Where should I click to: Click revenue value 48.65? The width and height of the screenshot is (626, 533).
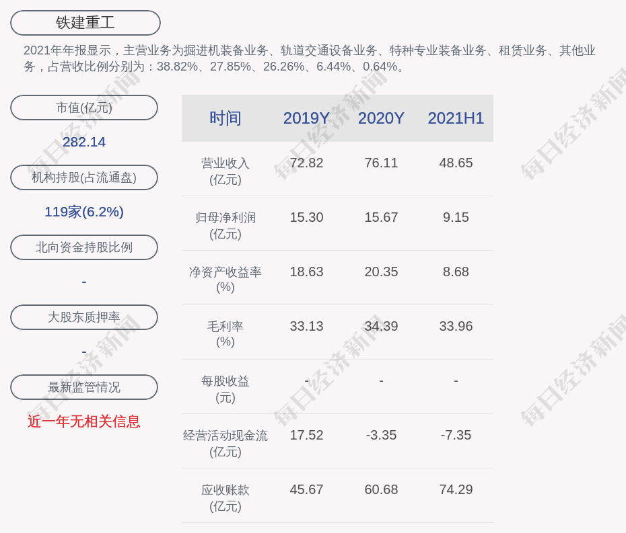[456, 163]
